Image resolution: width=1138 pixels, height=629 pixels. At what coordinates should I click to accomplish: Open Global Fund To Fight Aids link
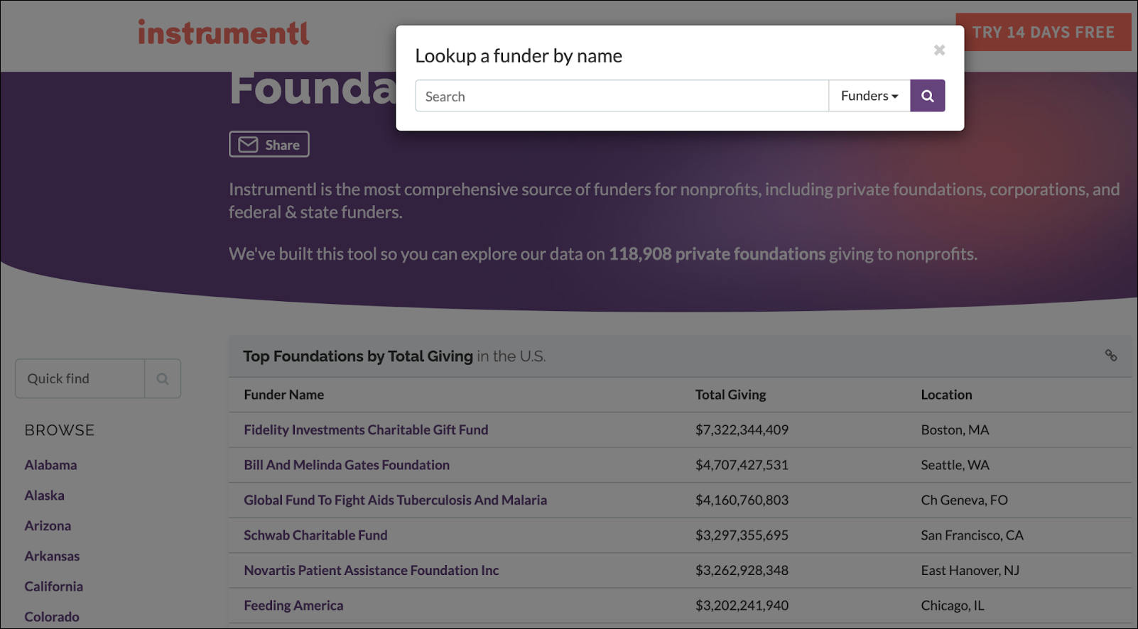(x=395, y=500)
